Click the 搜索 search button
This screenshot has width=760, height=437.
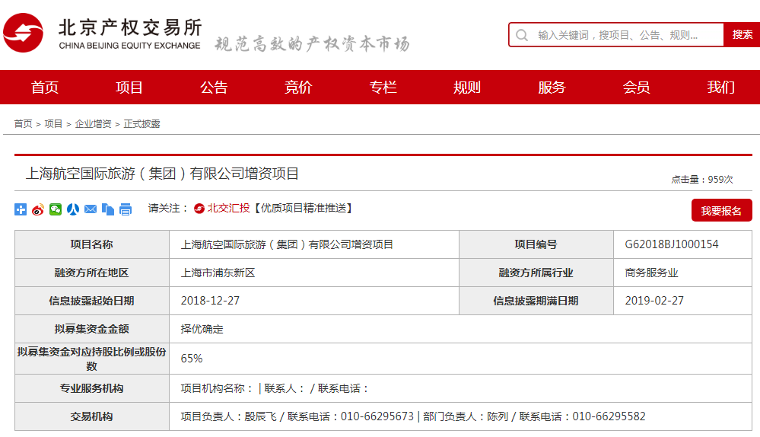click(x=742, y=35)
